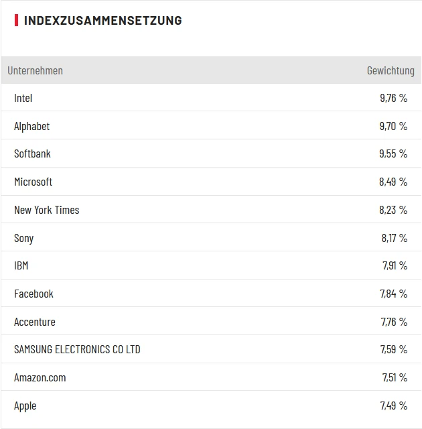Click the Sony company name

pyautogui.click(x=23, y=238)
